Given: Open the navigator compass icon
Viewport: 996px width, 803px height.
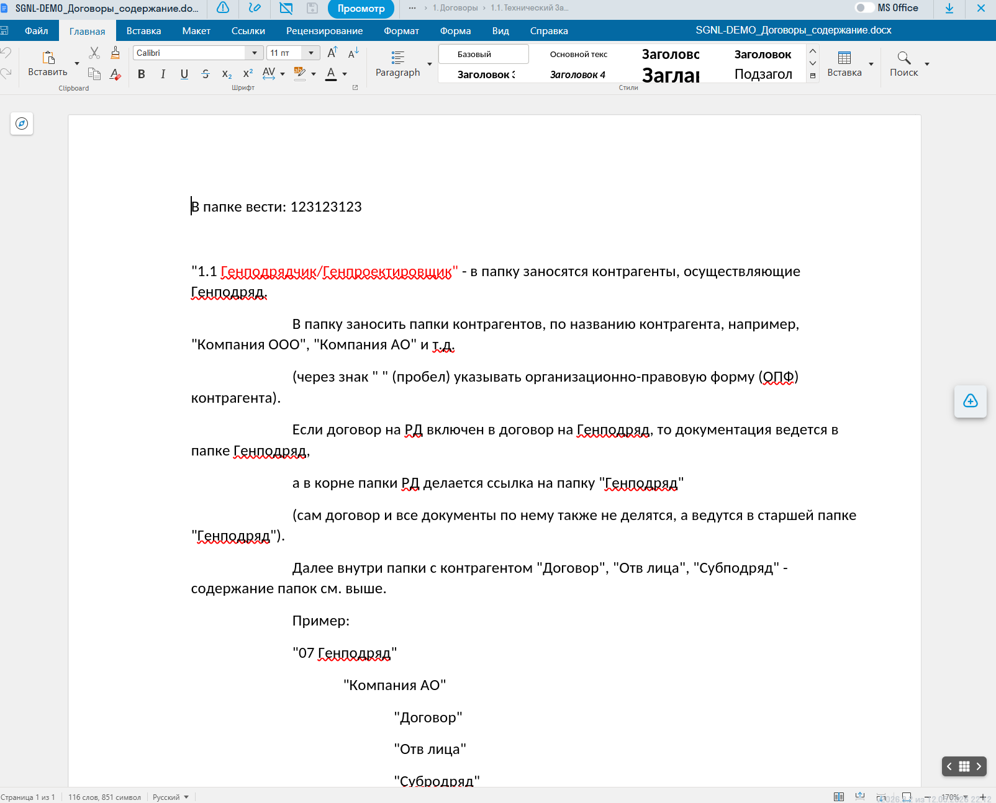Looking at the screenshot, I should tap(22, 123).
